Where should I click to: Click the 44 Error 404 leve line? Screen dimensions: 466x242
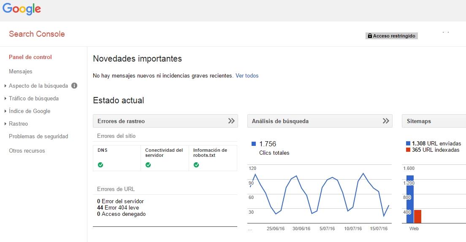click(x=118, y=207)
